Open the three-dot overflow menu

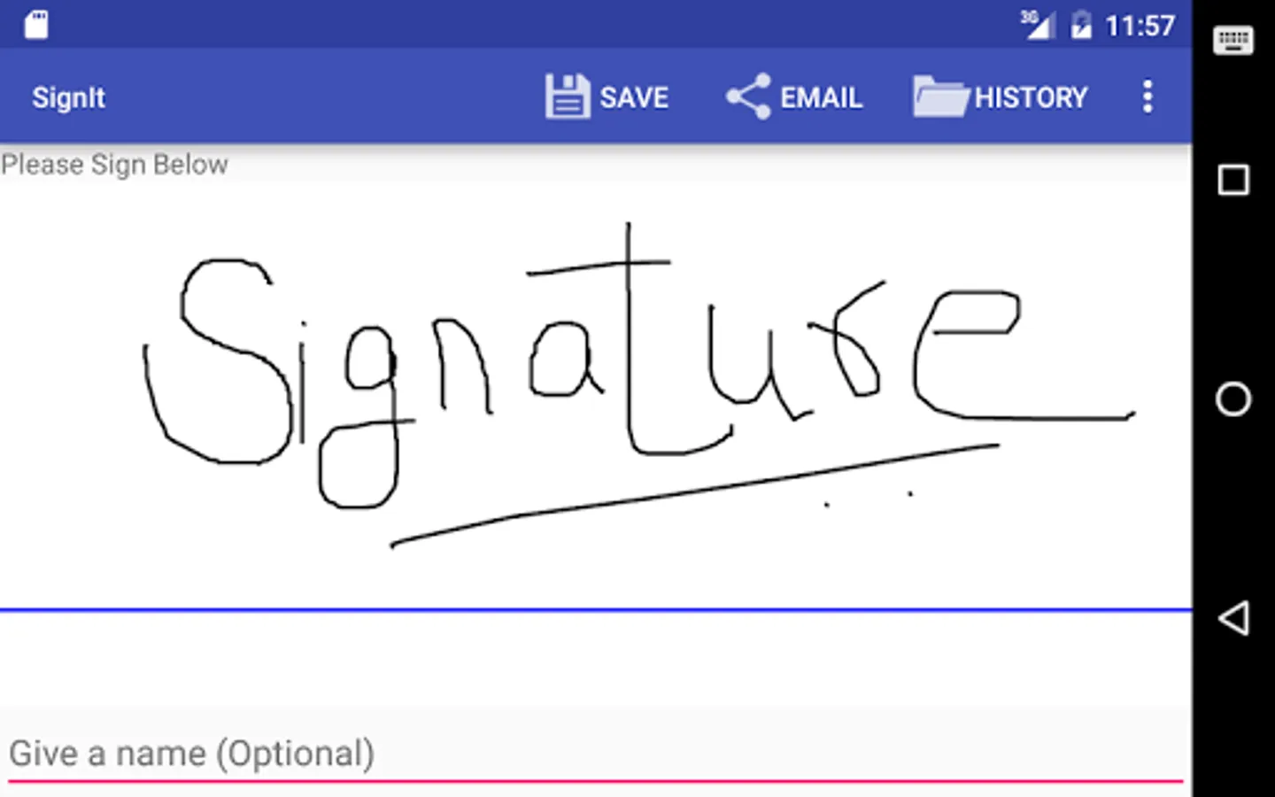(1147, 97)
